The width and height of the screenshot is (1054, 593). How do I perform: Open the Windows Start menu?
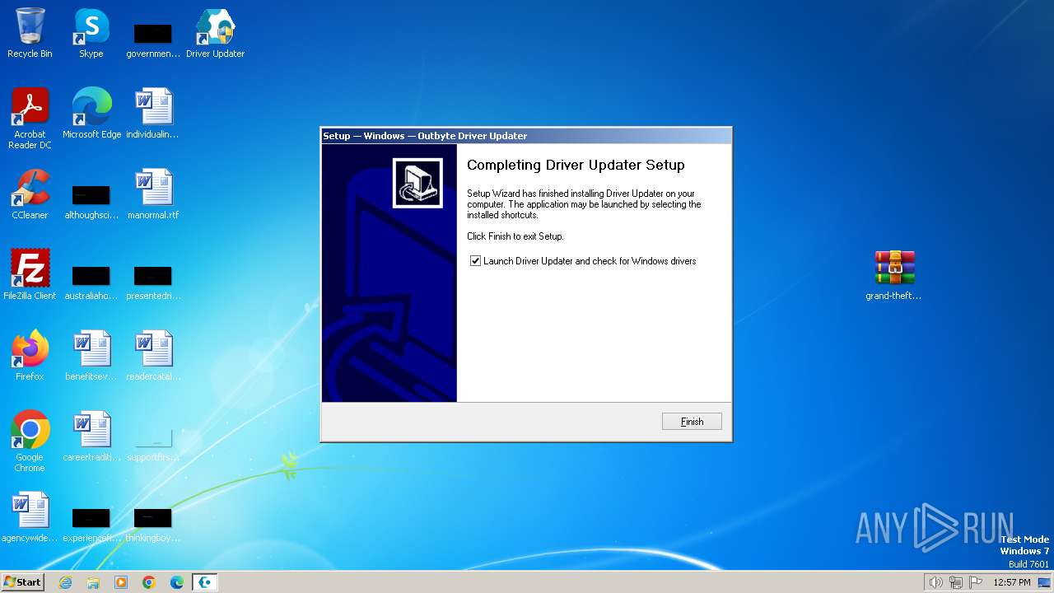point(22,581)
